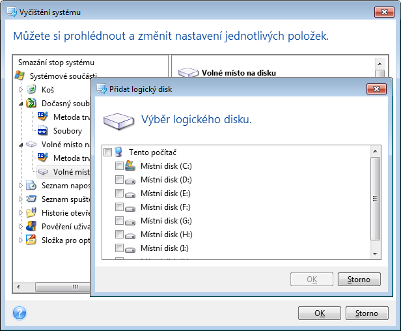Screen dimensions: 401x331
Task: Expand the Seznam napos tree node
Action: click(x=21, y=185)
